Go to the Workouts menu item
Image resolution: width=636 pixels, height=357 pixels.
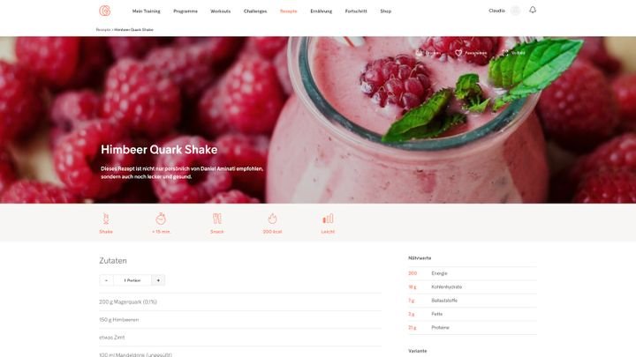pyautogui.click(x=220, y=11)
